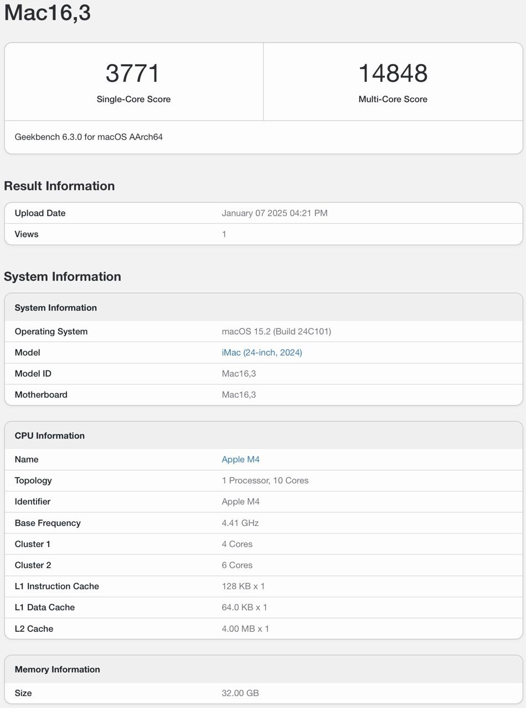
Task: Click the Cluster 2 label
Action: pos(33,565)
